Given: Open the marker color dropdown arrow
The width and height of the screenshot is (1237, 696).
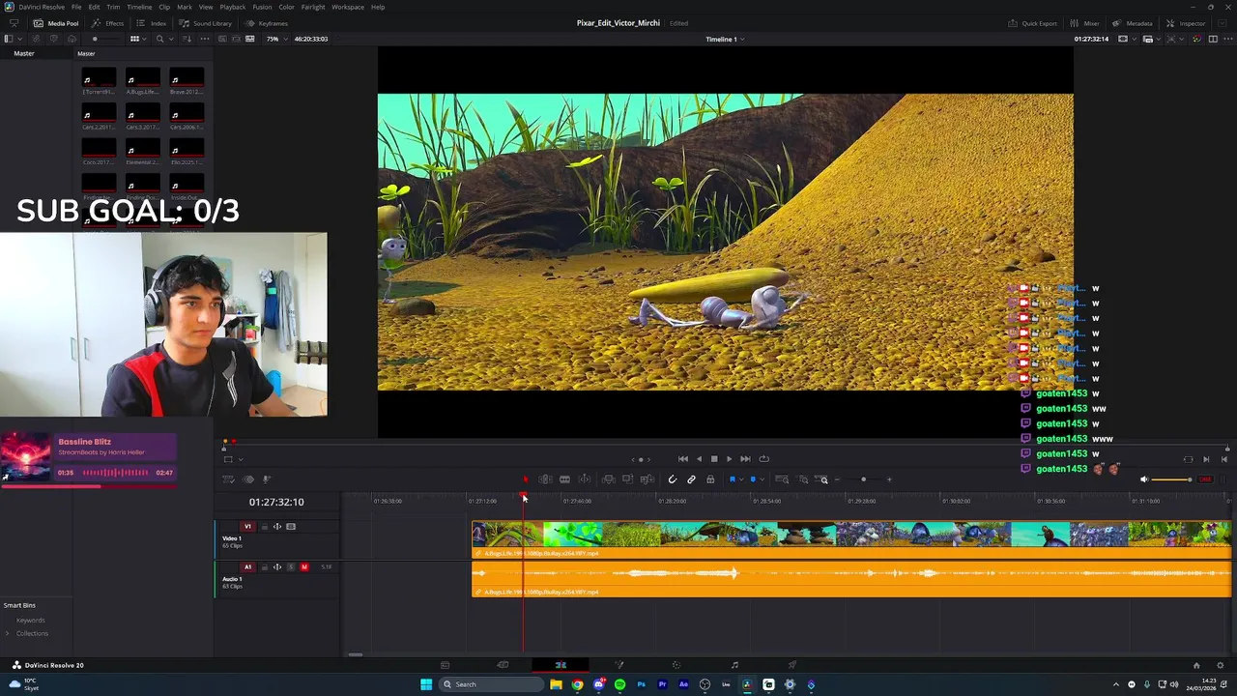Looking at the screenshot, I should click(x=762, y=479).
